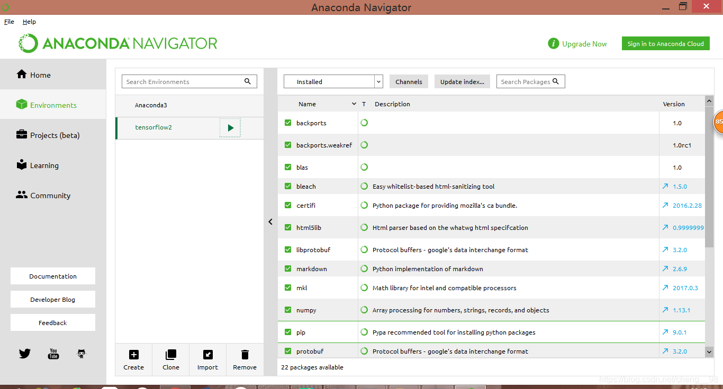
Task: Create a new environment
Action: click(x=134, y=360)
